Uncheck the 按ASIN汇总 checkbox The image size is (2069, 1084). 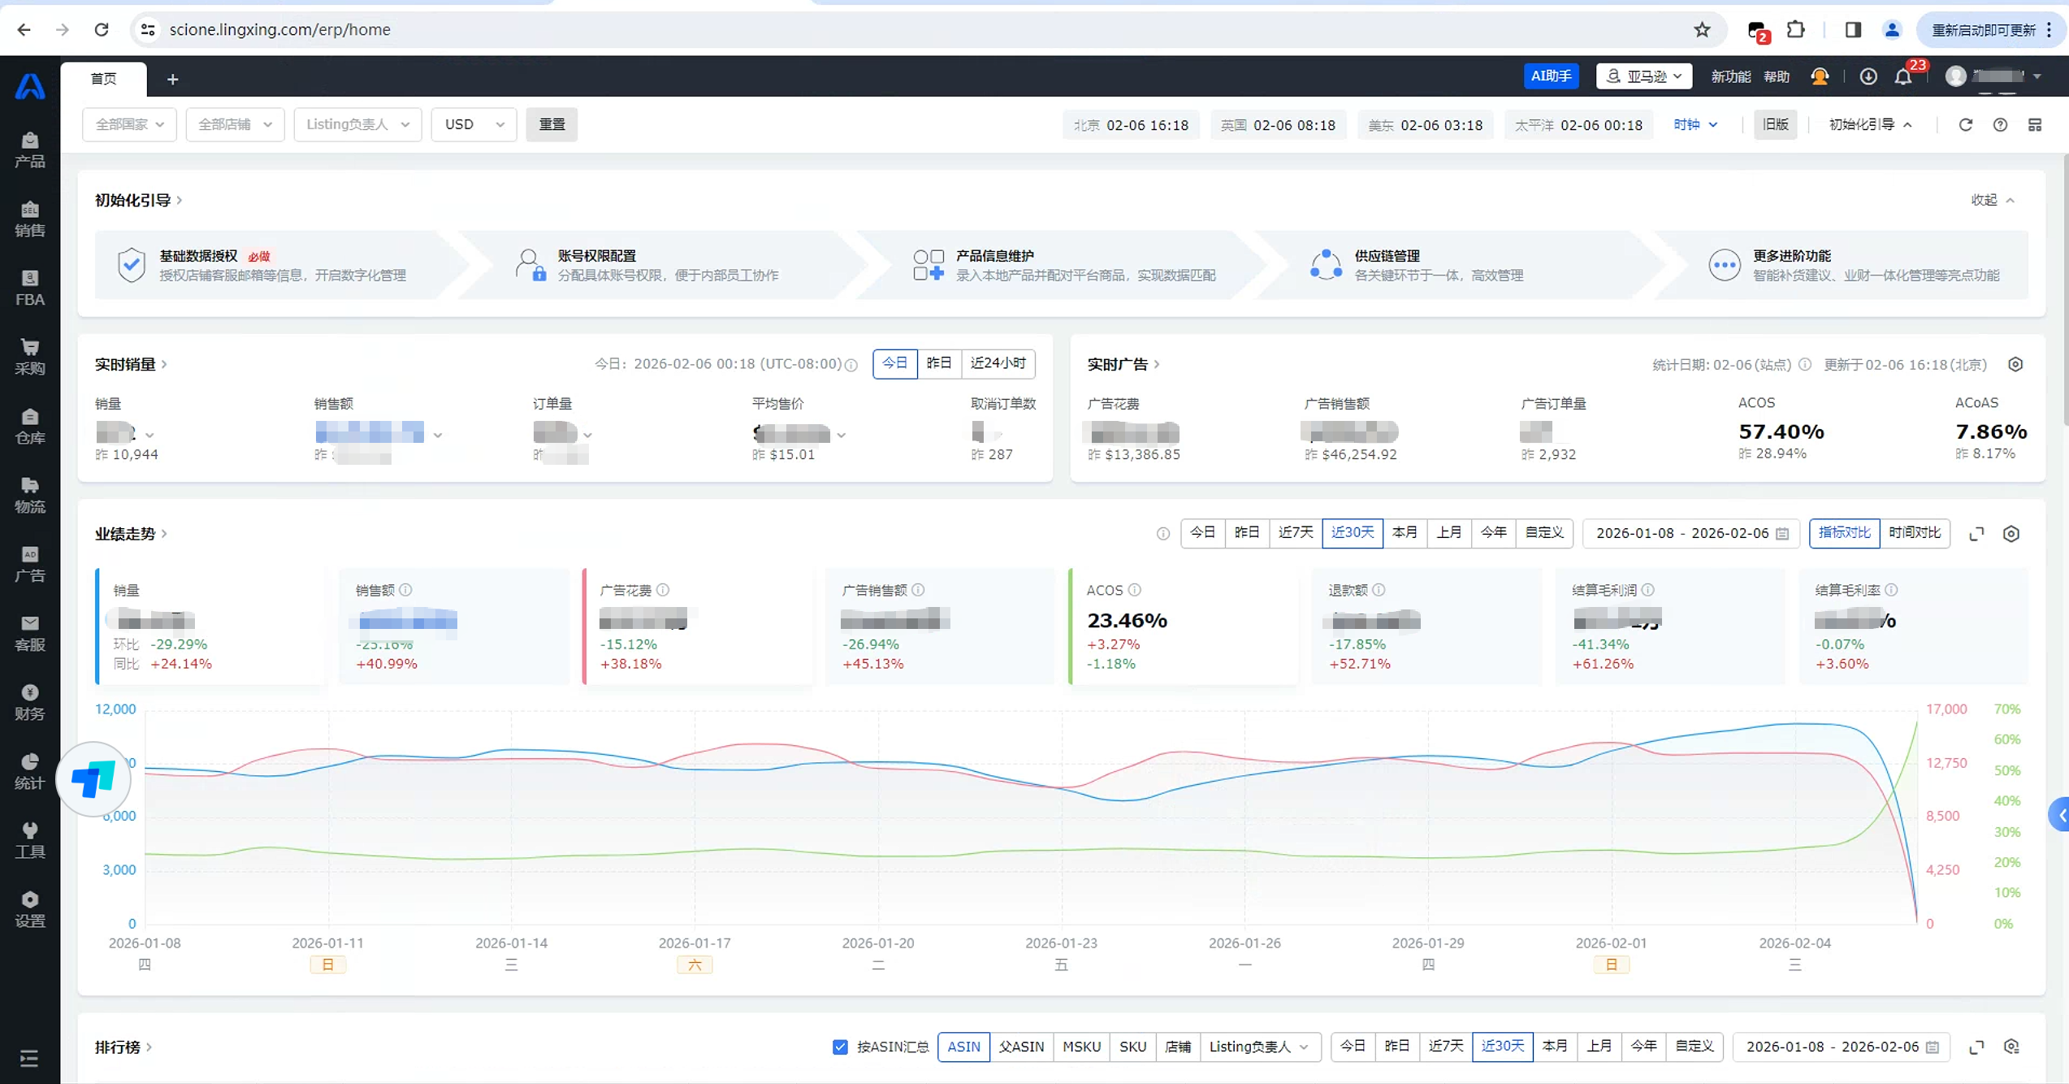tap(840, 1047)
